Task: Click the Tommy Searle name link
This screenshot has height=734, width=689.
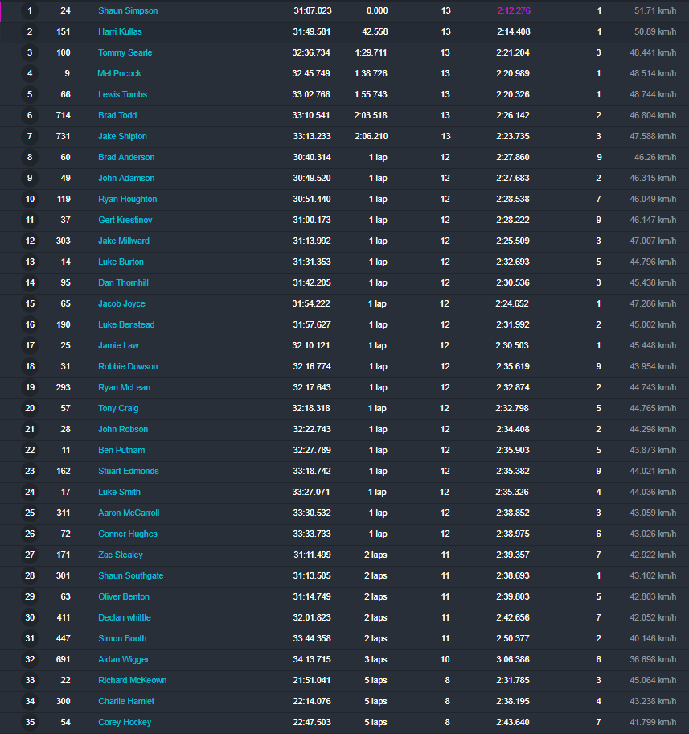Action: (x=125, y=53)
